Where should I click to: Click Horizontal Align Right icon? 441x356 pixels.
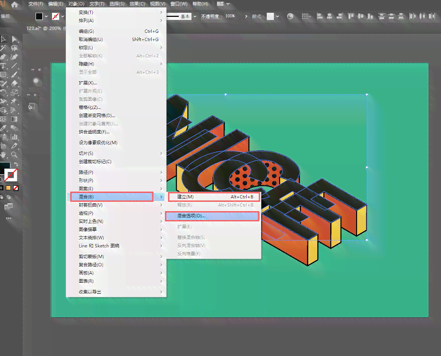coord(340,16)
